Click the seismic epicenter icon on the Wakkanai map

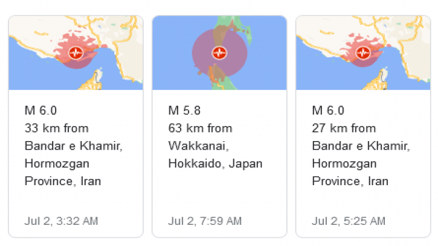(x=219, y=52)
